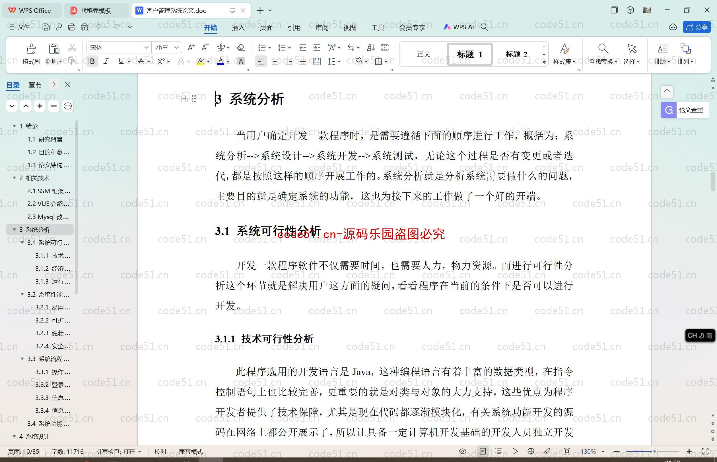Image resolution: width=717 pixels, height=462 pixels.
Task: Collapse the '2 相关技术' tree node
Action: [x=14, y=178]
